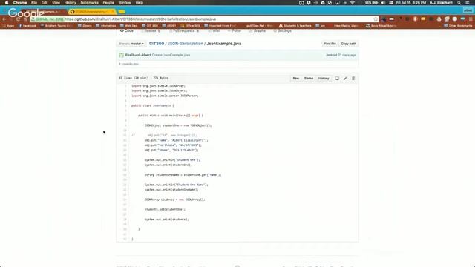Open the Create JsonExample.java commit message
The width and height of the screenshot is (475, 267).
coord(171,55)
